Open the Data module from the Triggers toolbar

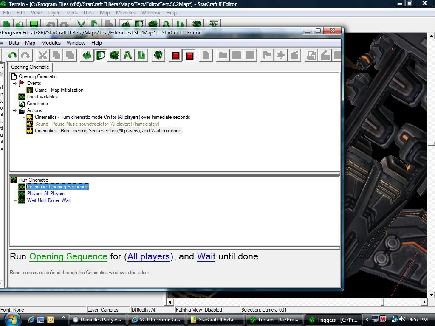pos(114,55)
